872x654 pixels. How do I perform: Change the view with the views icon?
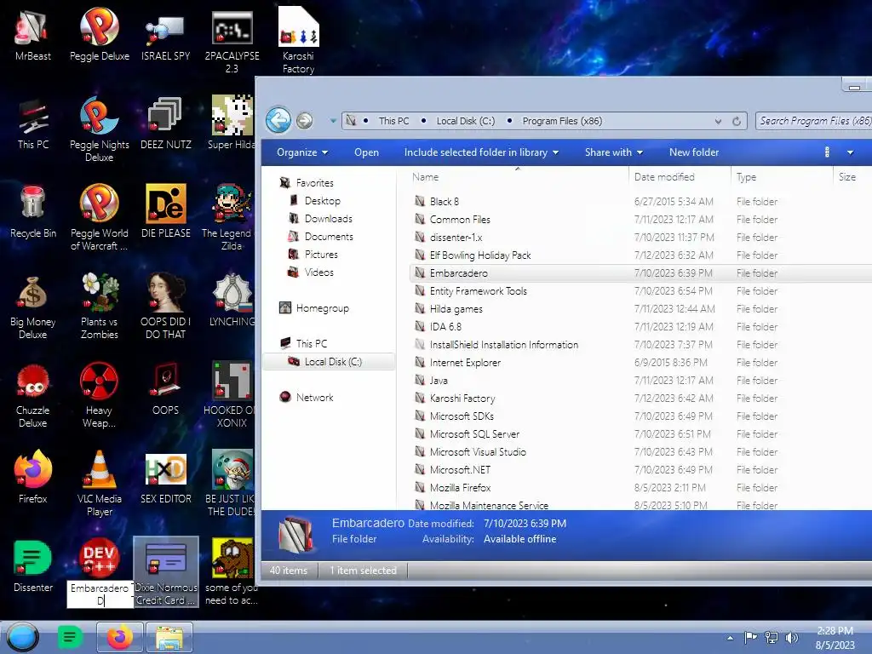[x=827, y=152]
